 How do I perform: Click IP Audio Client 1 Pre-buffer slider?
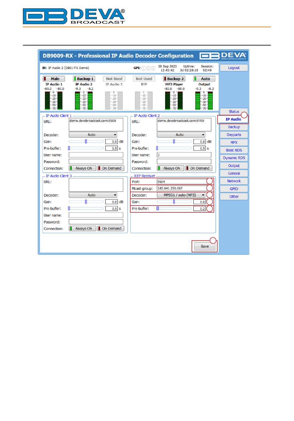click(x=86, y=148)
